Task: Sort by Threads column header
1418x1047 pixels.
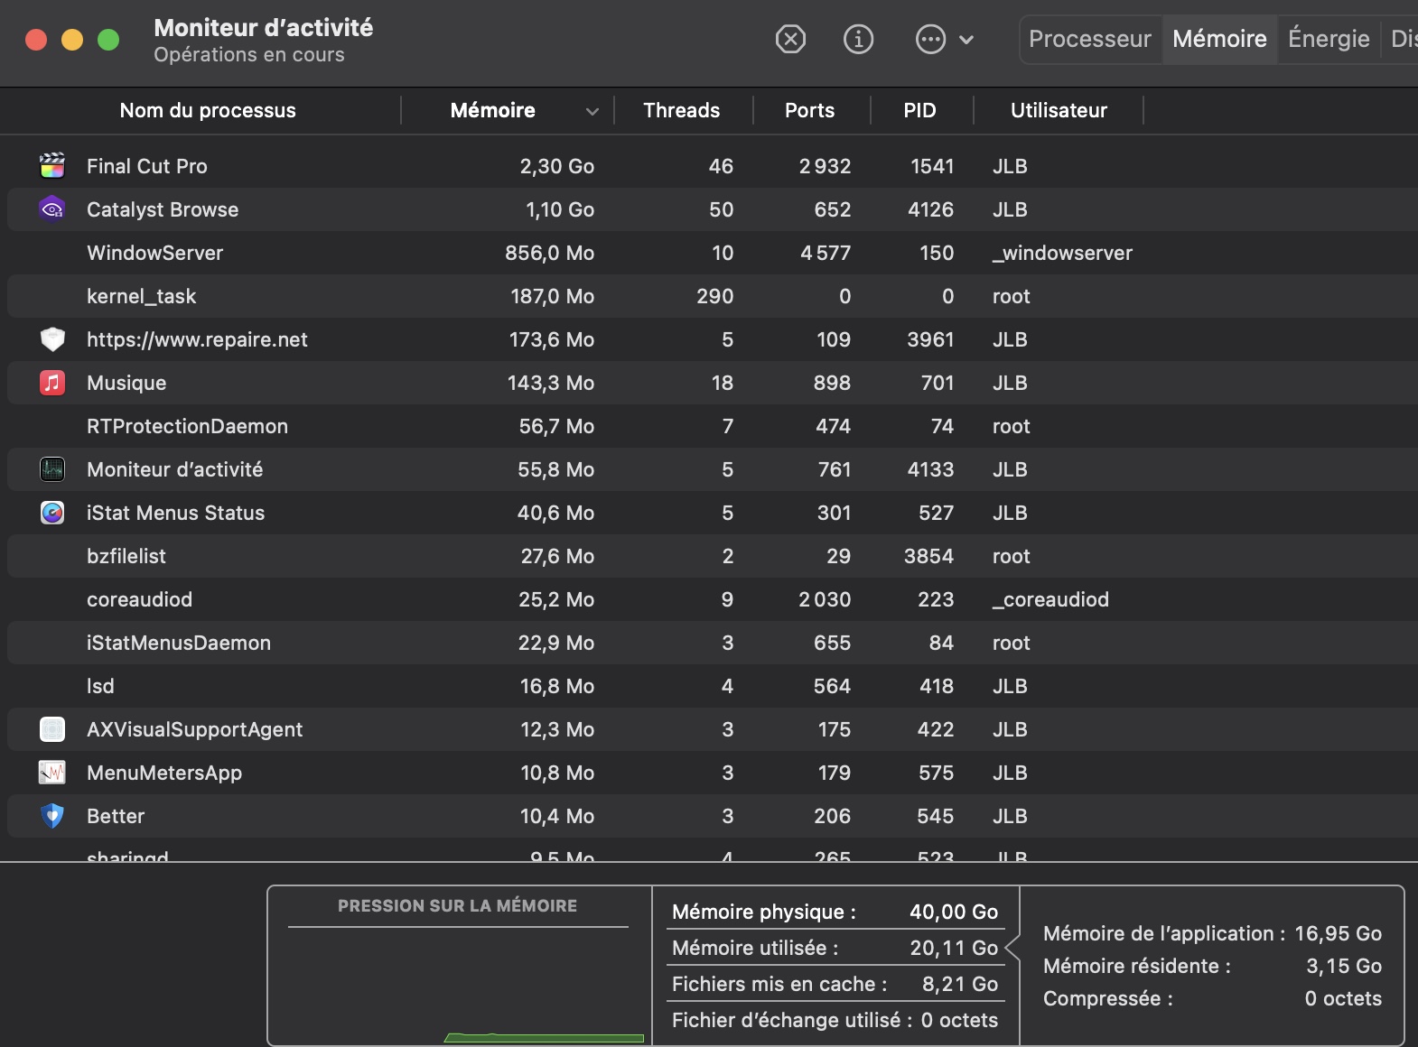Action: [681, 110]
